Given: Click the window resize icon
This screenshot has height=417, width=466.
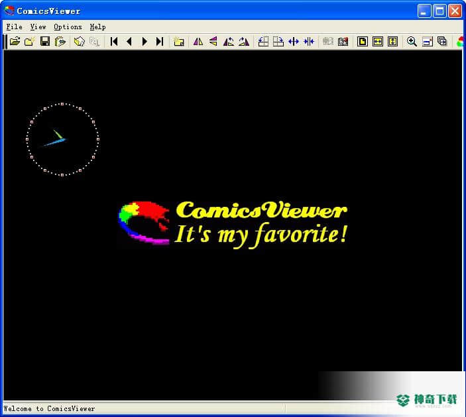Looking at the screenshot, I should click(x=428, y=41).
